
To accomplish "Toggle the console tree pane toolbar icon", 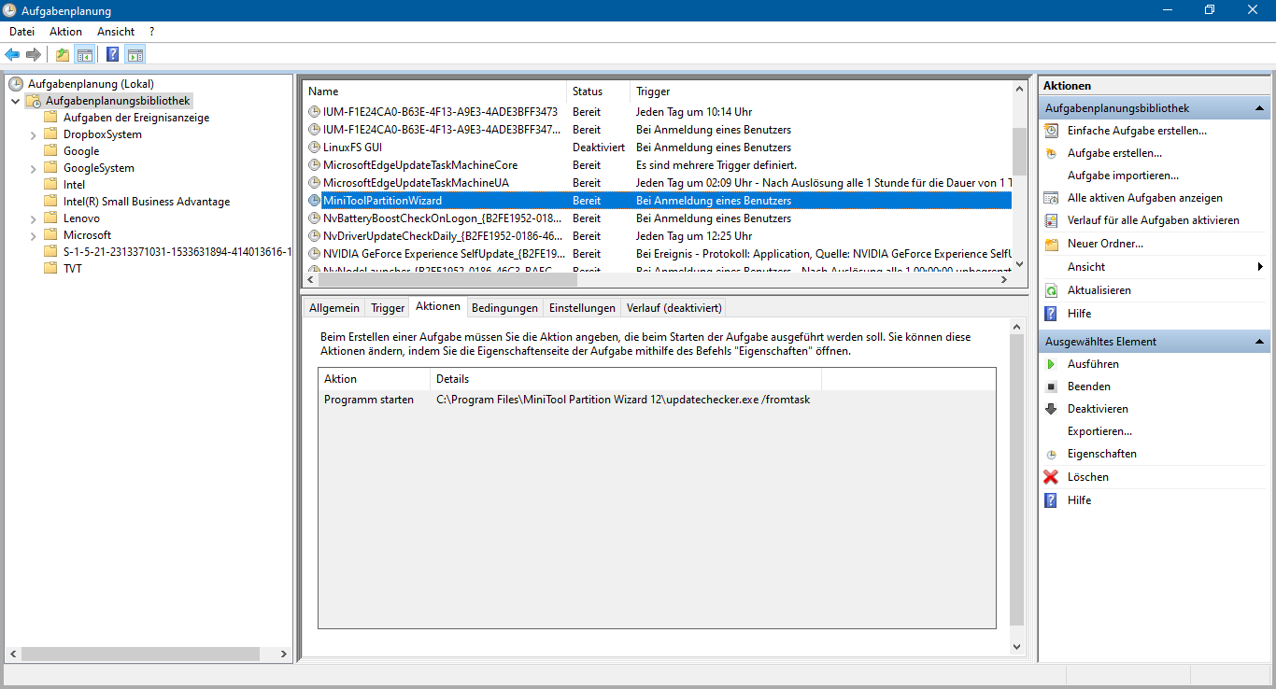I will 84,54.
